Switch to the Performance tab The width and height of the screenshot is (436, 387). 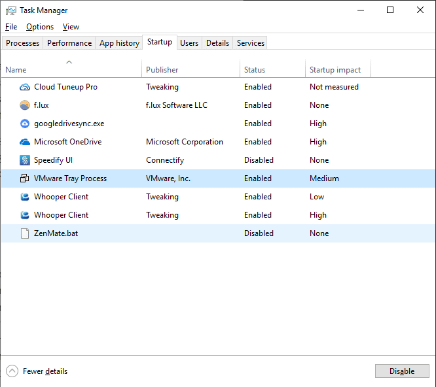point(69,43)
